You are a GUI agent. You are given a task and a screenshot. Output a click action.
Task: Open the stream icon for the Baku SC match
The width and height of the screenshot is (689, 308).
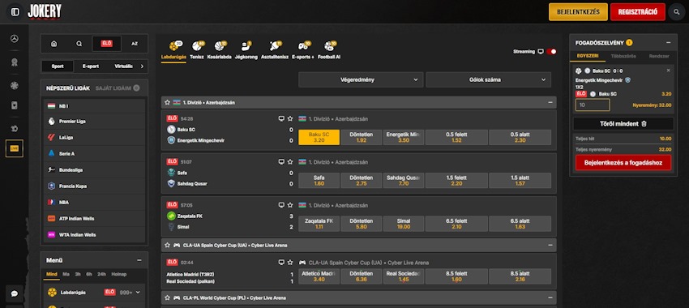coord(281,118)
